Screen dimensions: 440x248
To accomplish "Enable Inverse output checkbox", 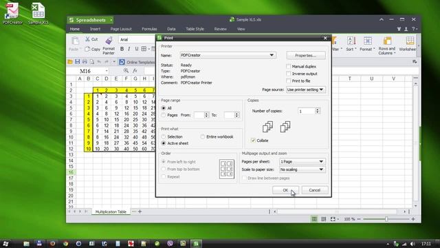I will [x=288, y=74].
